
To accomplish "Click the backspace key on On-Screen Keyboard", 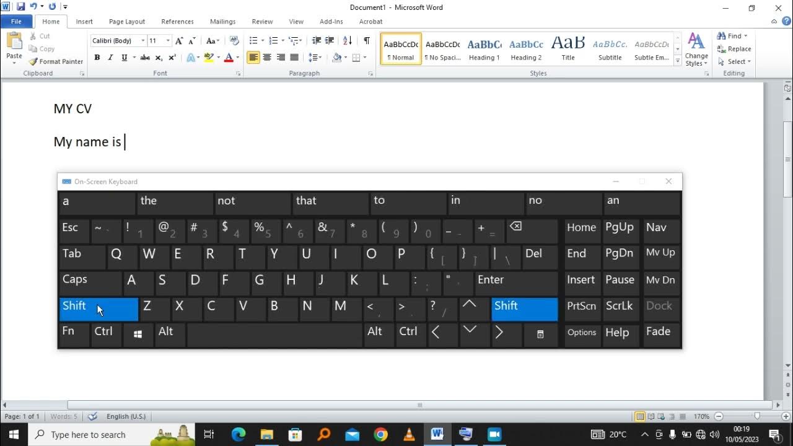I will pyautogui.click(x=532, y=230).
